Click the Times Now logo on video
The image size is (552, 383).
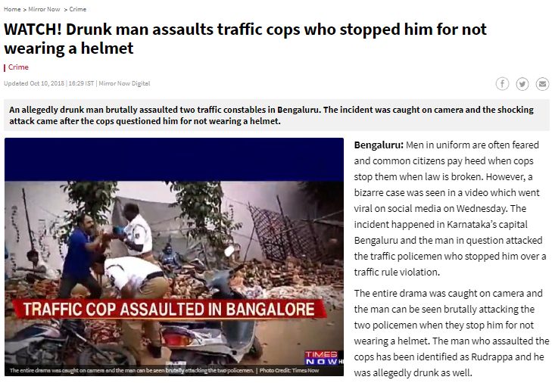323,358
